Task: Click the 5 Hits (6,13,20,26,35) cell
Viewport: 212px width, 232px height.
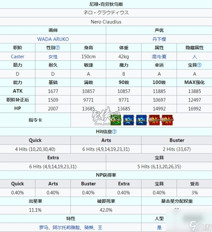Action: tap(159, 167)
